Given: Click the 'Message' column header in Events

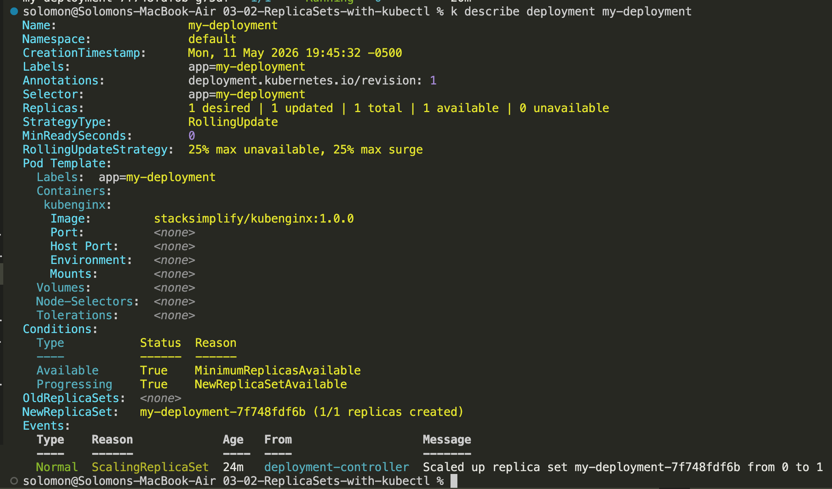Looking at the screenshot, I should 447,439.
